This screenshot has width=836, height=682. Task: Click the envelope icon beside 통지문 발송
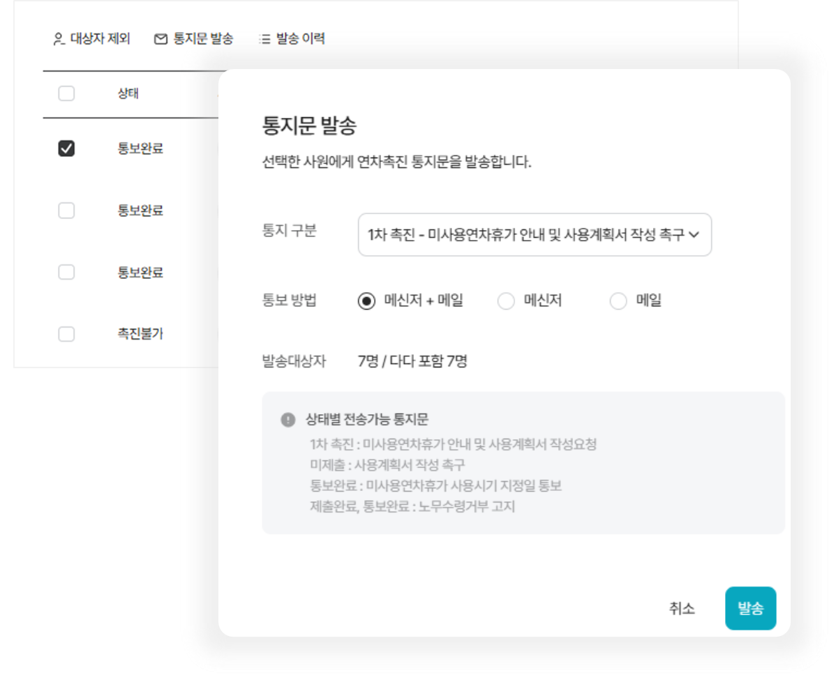coord(161,39)
